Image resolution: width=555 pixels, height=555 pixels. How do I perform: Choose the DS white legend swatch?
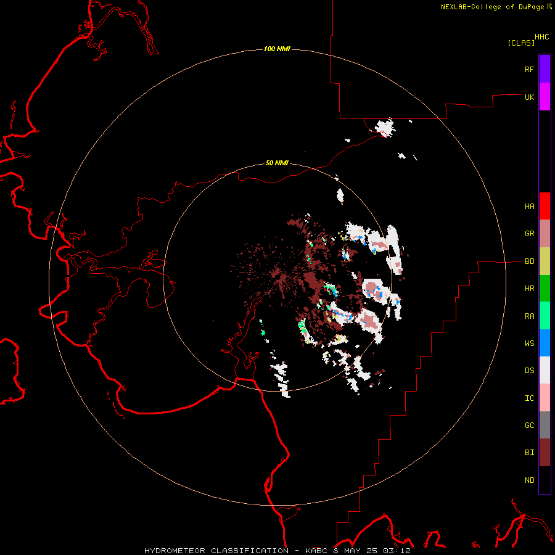click(545, 370)
